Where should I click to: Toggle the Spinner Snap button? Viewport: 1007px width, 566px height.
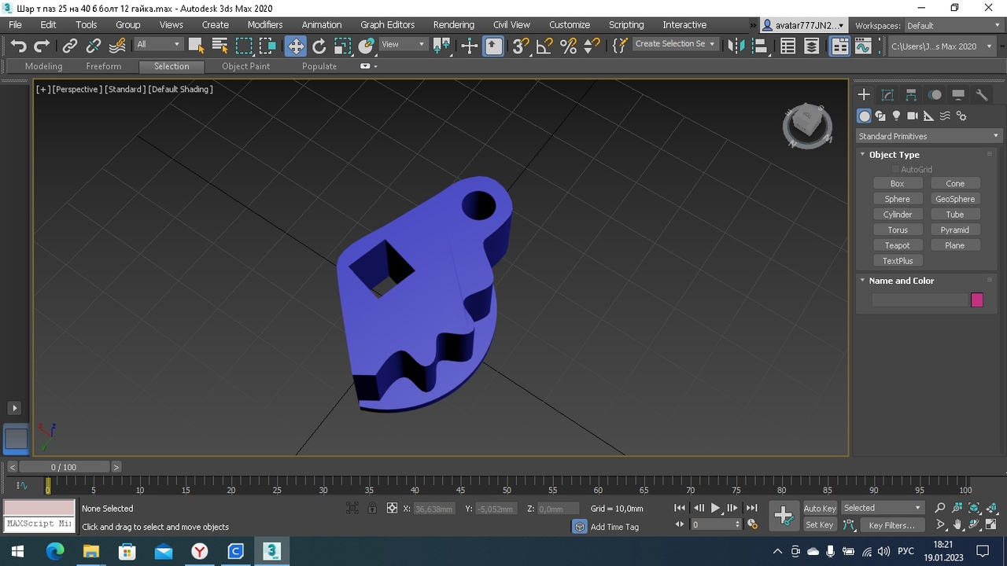click(592, 46)
